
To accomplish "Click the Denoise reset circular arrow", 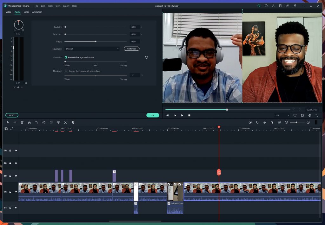I will [147, 57].
